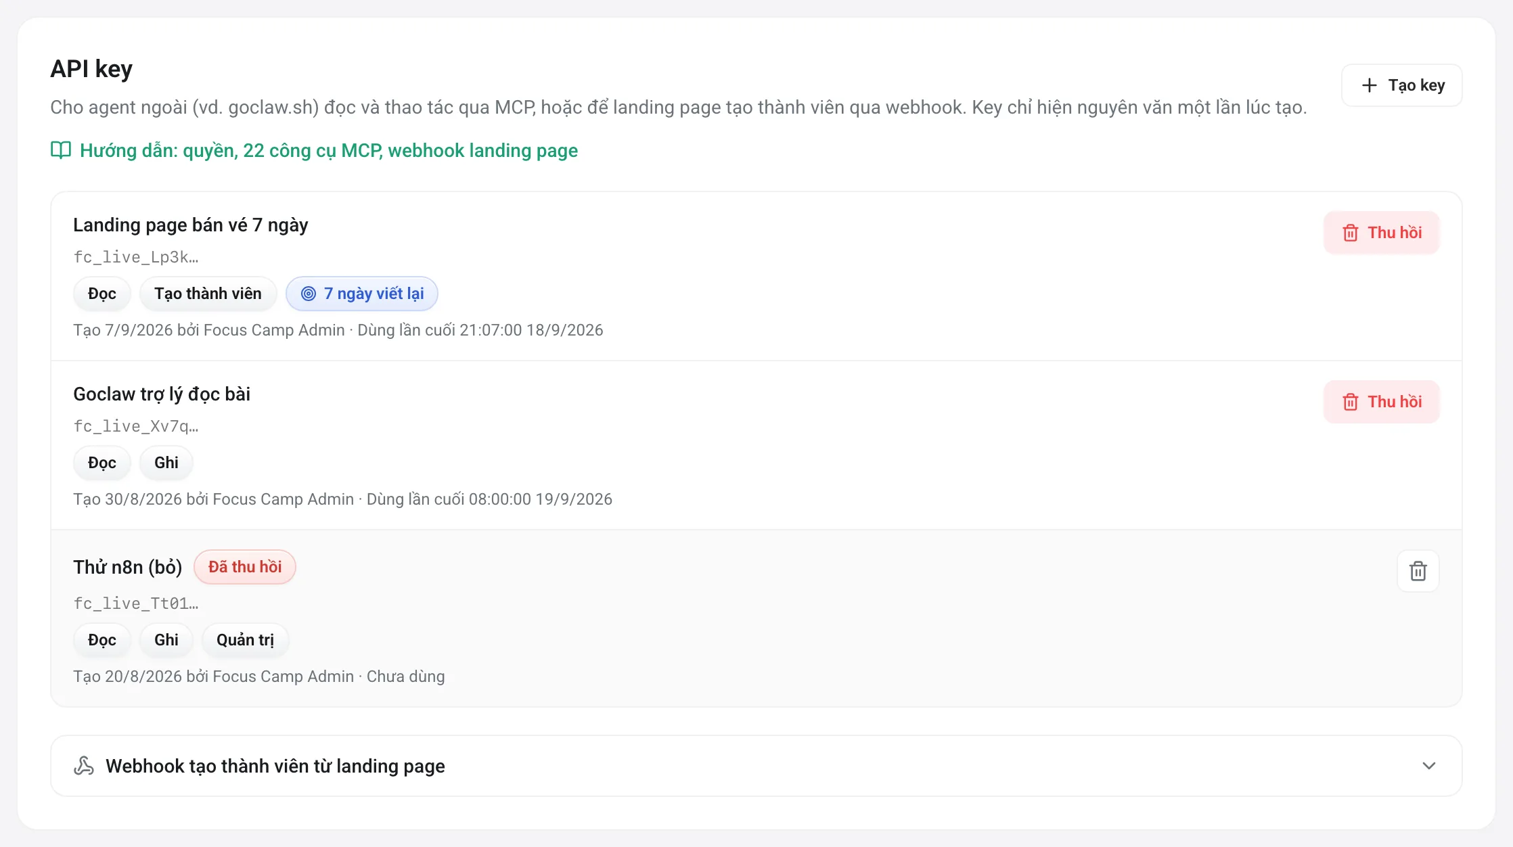
Task: Click the Đọc tag on Landing page key
Action: click(x=102, y=294)
